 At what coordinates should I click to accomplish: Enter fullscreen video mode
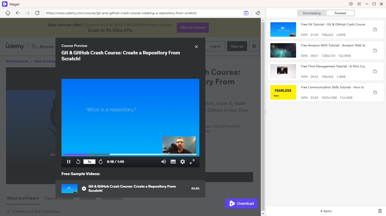pyautogui.click(x=192, y=162)
